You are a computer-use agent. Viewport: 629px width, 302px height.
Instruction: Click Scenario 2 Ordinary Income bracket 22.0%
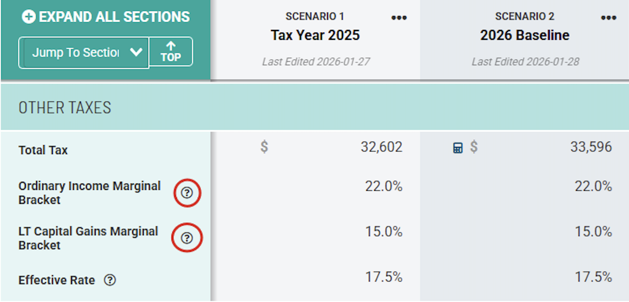click(593, 186)
